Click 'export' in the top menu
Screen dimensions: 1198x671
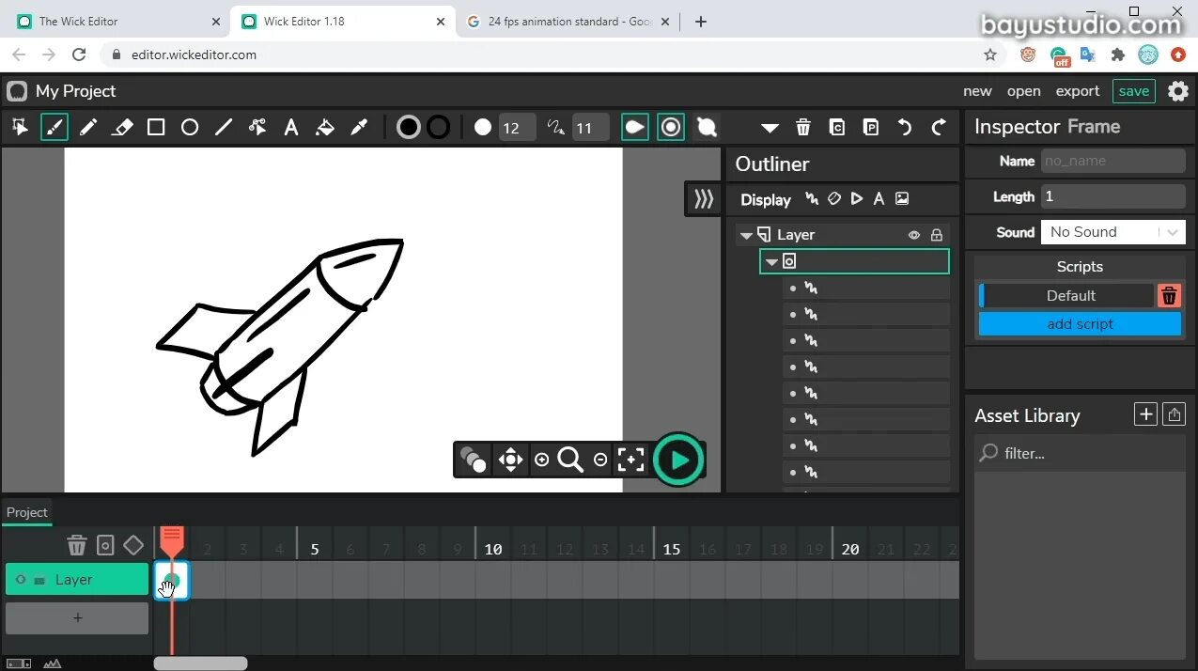pyautogui.click(x=1078, y=91)
